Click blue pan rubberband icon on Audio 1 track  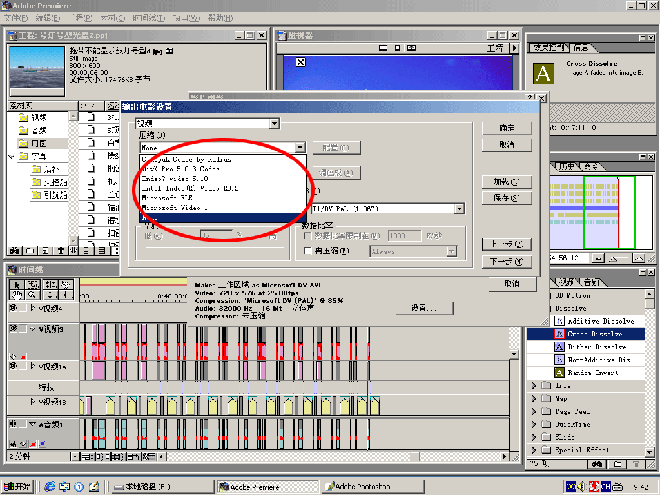43,443
